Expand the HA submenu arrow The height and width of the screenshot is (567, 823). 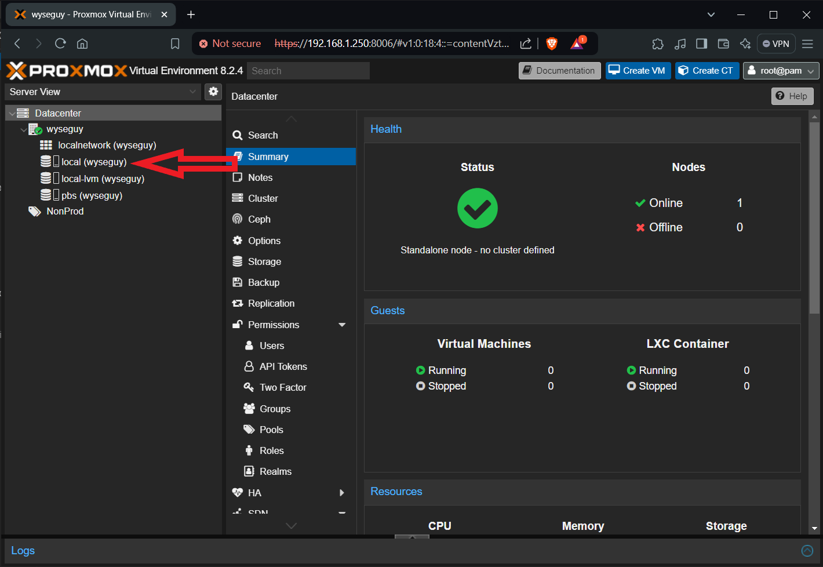click(x=342, y=493)
